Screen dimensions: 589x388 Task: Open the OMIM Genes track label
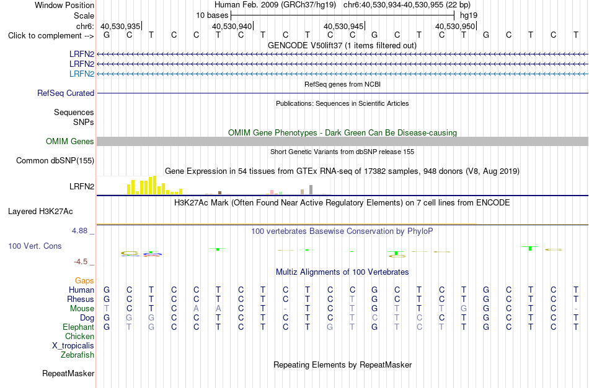tap(70, 141)
